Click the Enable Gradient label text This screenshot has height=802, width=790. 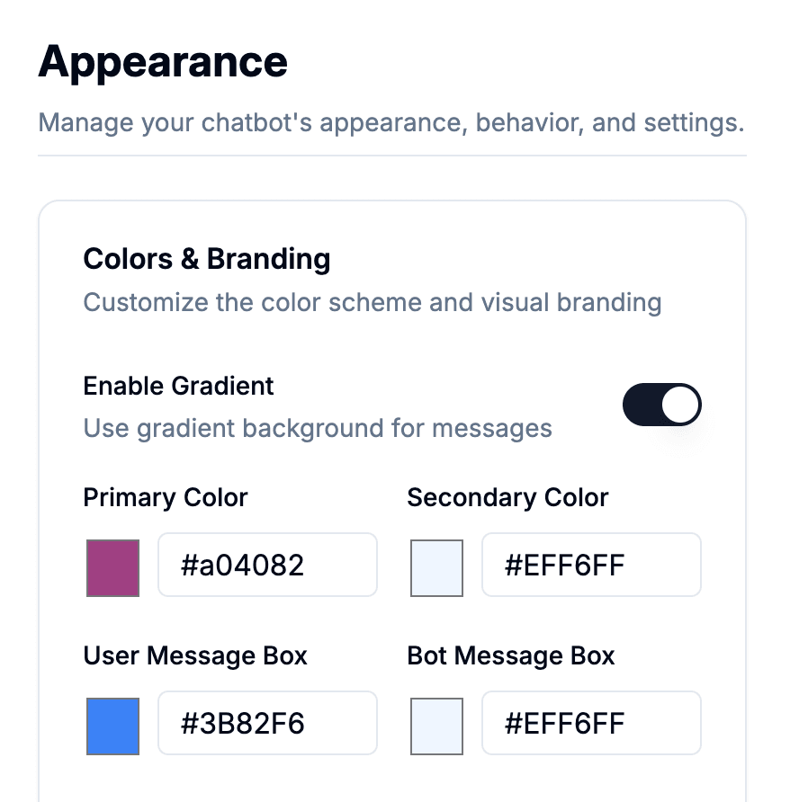[x=177, y=386]
